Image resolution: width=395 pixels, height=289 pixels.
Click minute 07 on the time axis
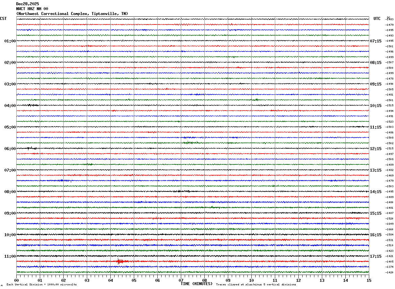(x=181, y=280)
